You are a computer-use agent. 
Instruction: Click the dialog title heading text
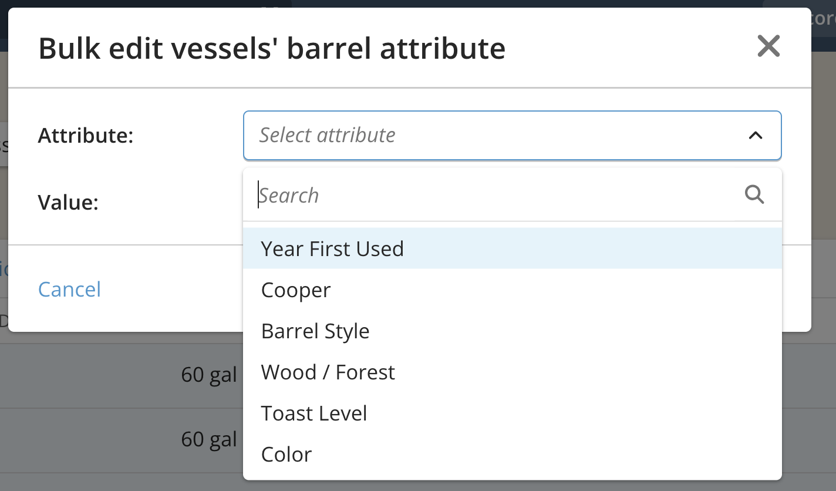(x=272, y=48)
